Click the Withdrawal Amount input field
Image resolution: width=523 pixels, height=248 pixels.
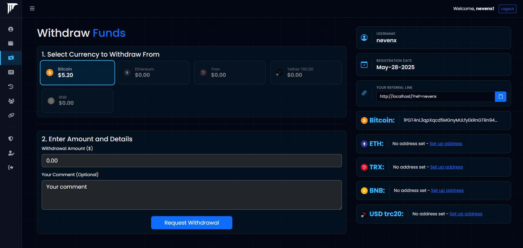click(x=191, y=161)
